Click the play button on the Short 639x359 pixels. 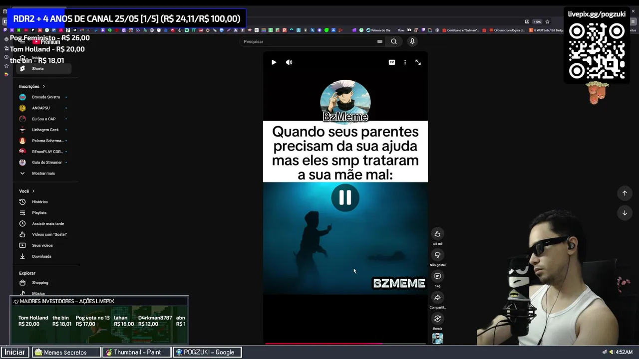click(x=274, y=62)
